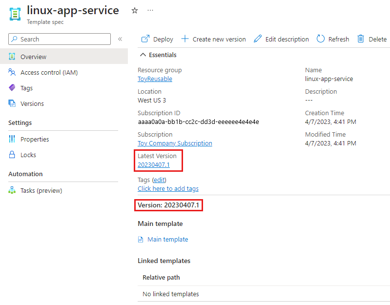Click the Version: 20230407.1 heading
Viewport: 390px width, 305px height.
coord(168,205)
